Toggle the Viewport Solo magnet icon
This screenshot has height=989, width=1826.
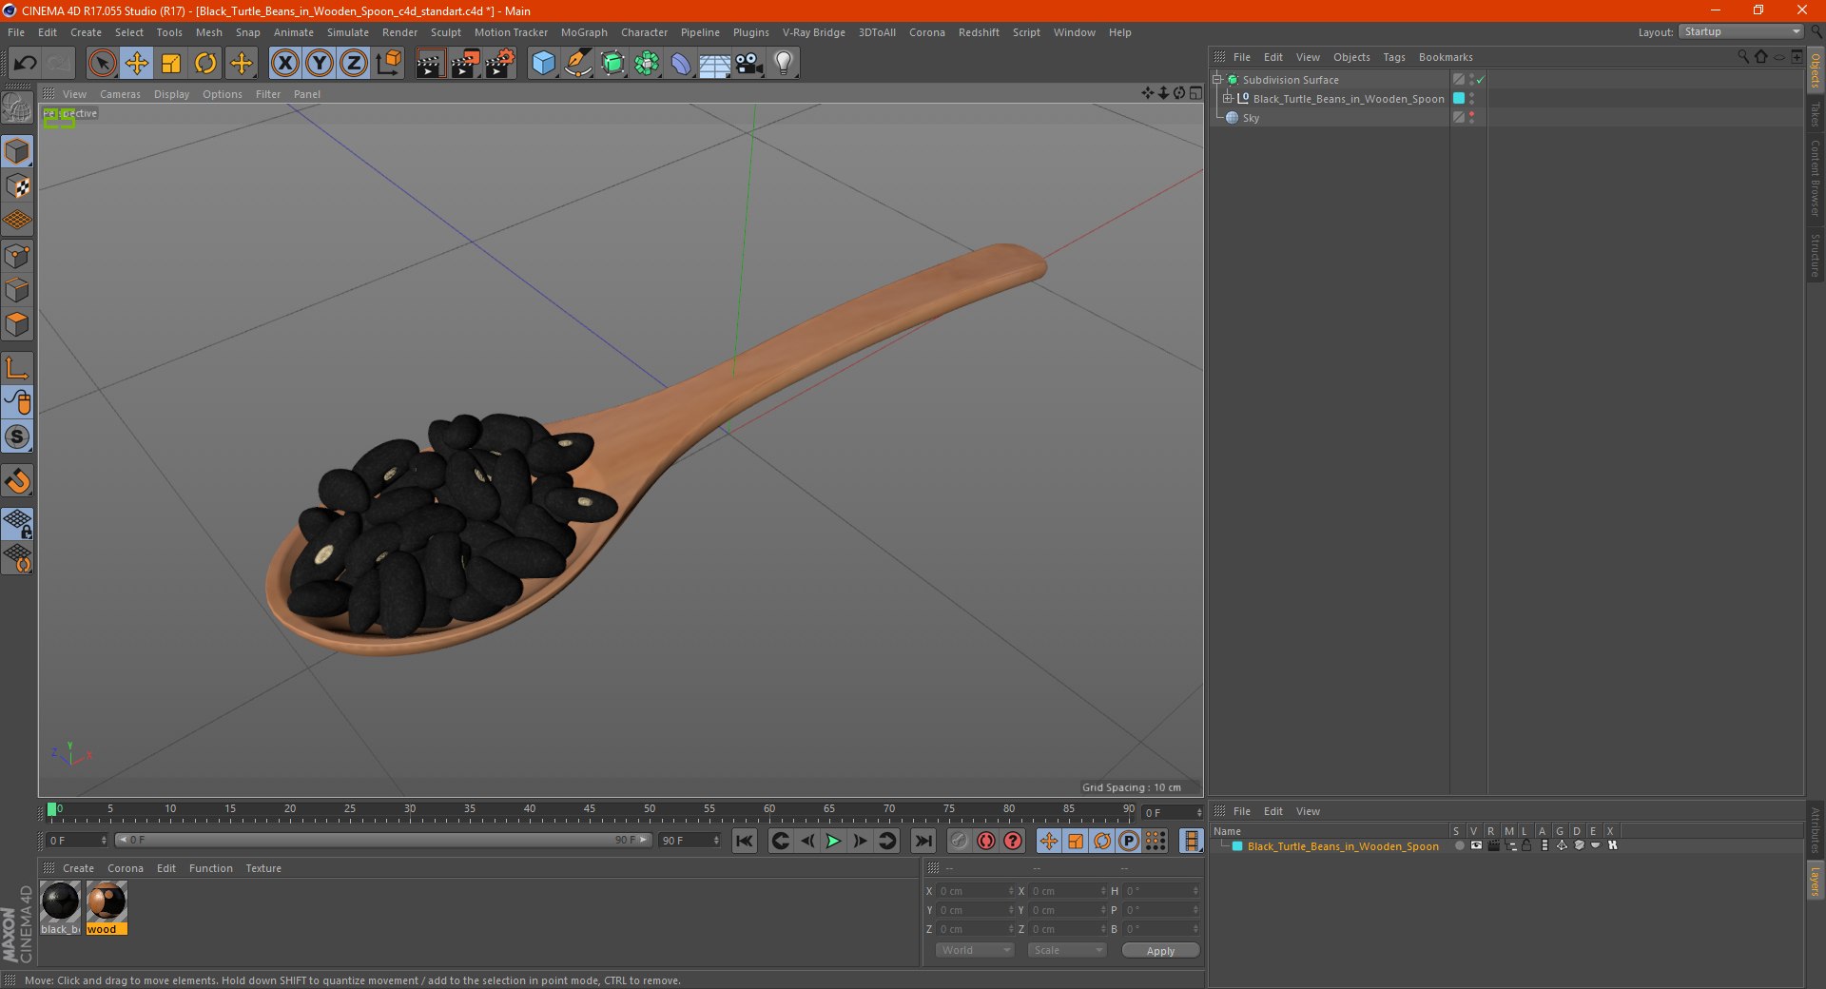(x=17, y=481)
